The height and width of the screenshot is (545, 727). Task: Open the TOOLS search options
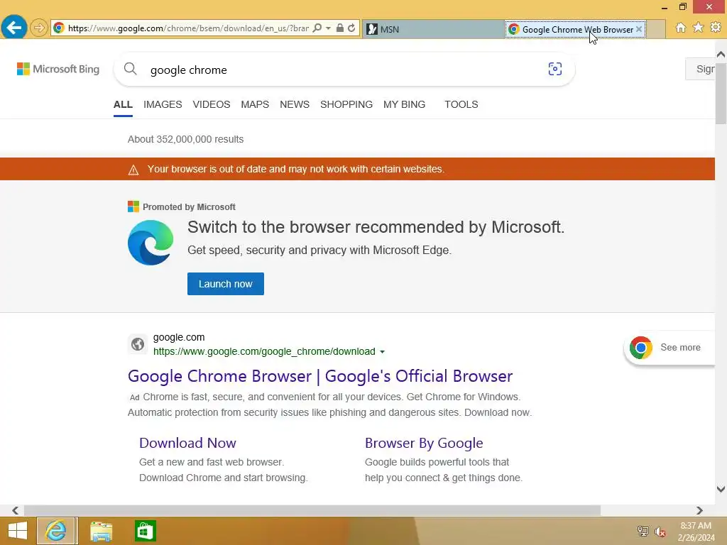461,105
